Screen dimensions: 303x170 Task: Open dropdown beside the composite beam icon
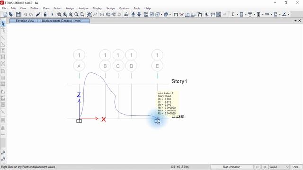point(254,15)
